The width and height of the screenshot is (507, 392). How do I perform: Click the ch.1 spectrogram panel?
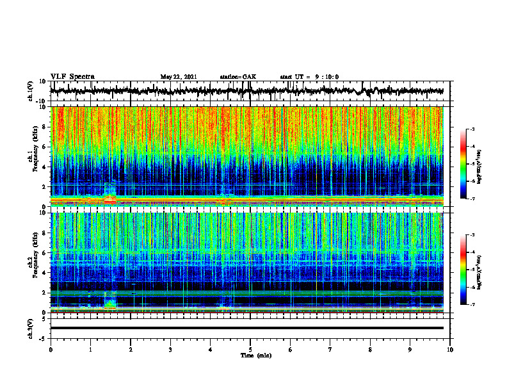(246, 156)
